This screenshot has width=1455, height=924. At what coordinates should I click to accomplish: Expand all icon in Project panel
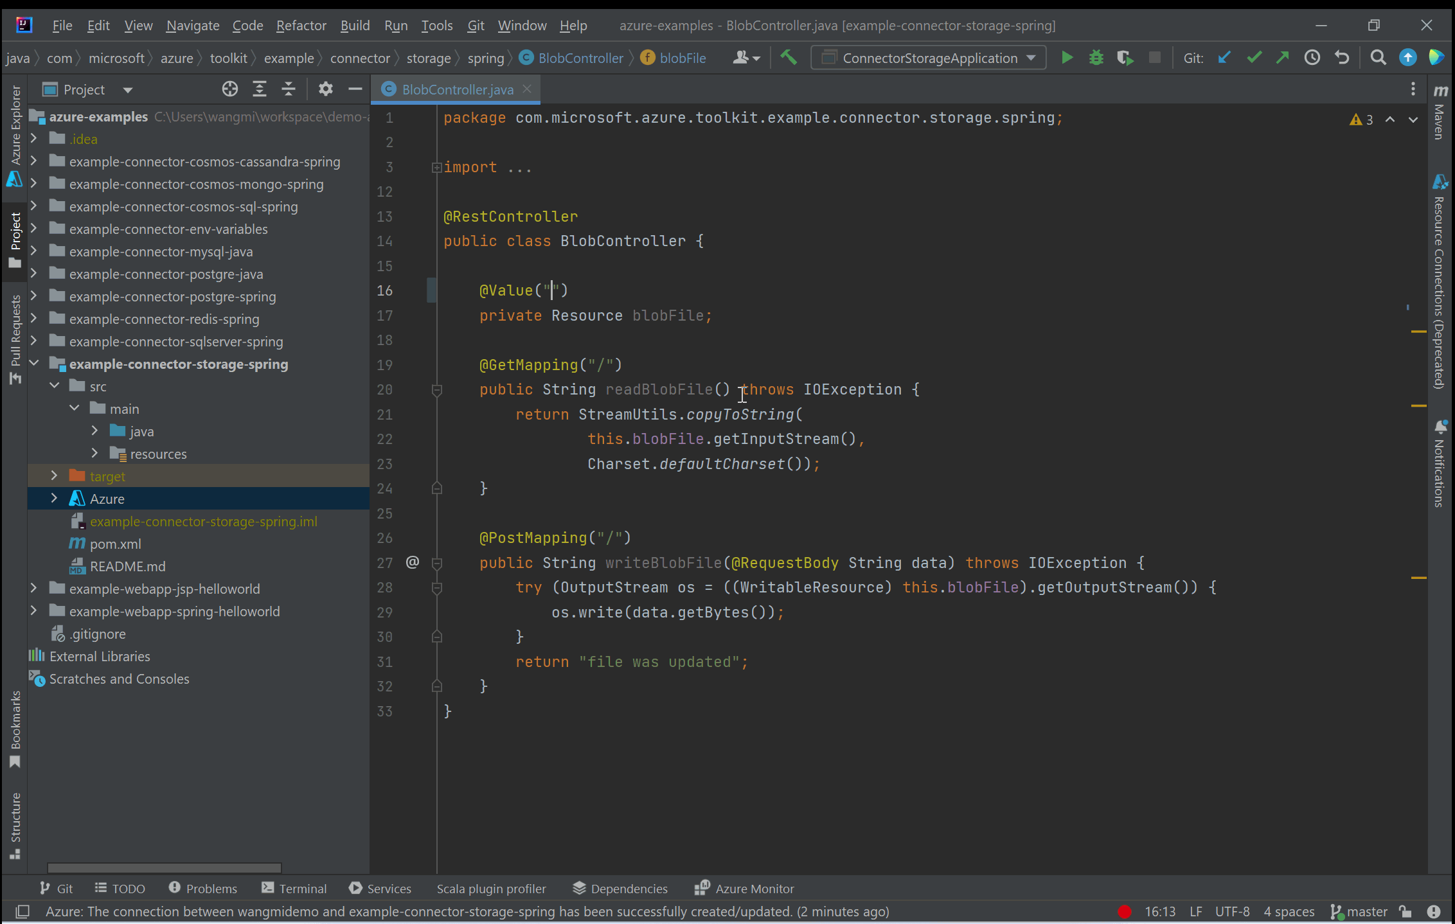coord(260,89)
